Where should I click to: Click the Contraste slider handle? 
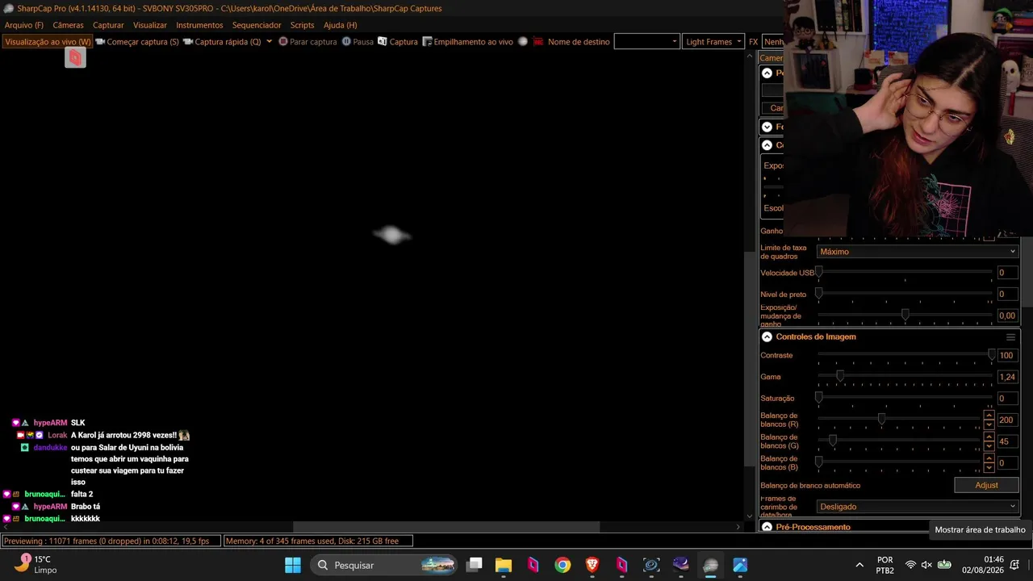click(x=991, y=354)
